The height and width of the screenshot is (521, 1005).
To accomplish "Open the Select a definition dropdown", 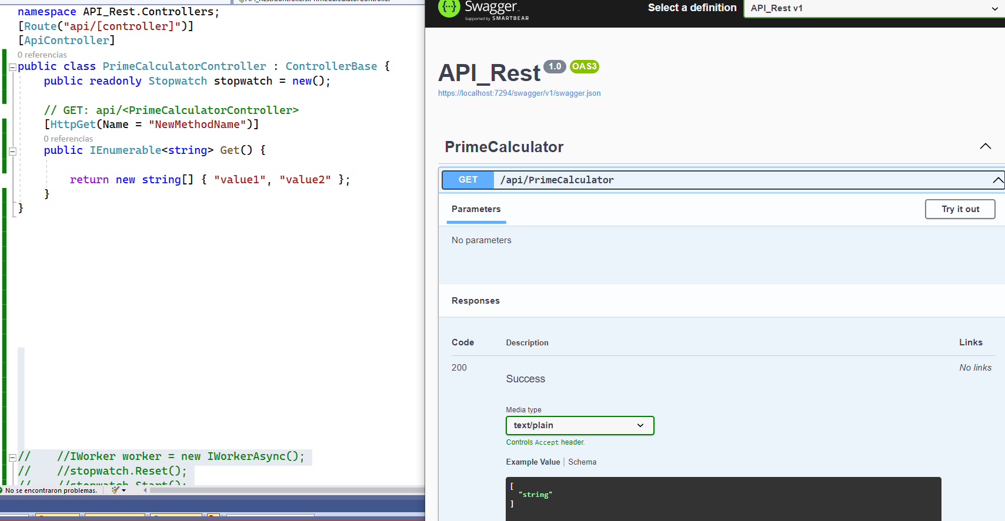I will click(x=874, y=8).
